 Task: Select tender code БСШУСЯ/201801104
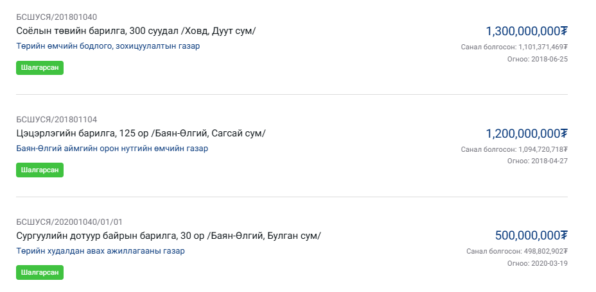(57, 119)
